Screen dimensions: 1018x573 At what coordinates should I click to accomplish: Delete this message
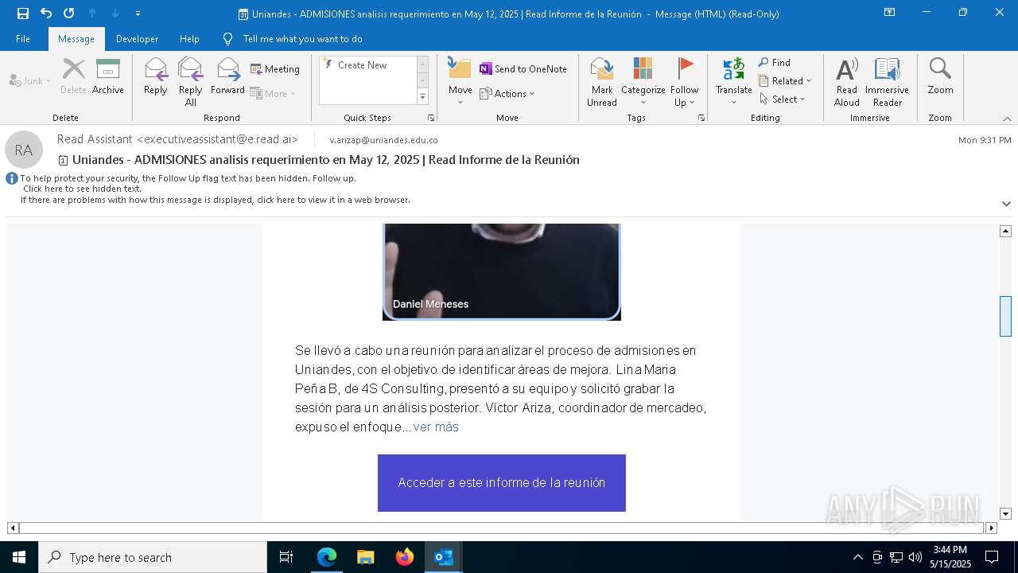[73, 77]
